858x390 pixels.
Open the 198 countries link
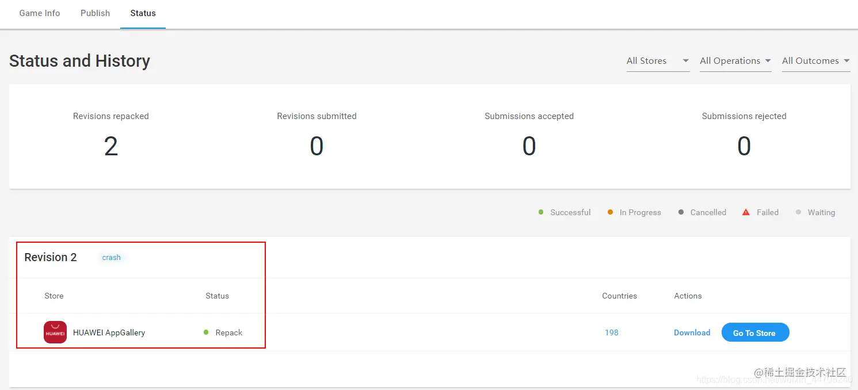pyautogui.click(x=611, y=332)
